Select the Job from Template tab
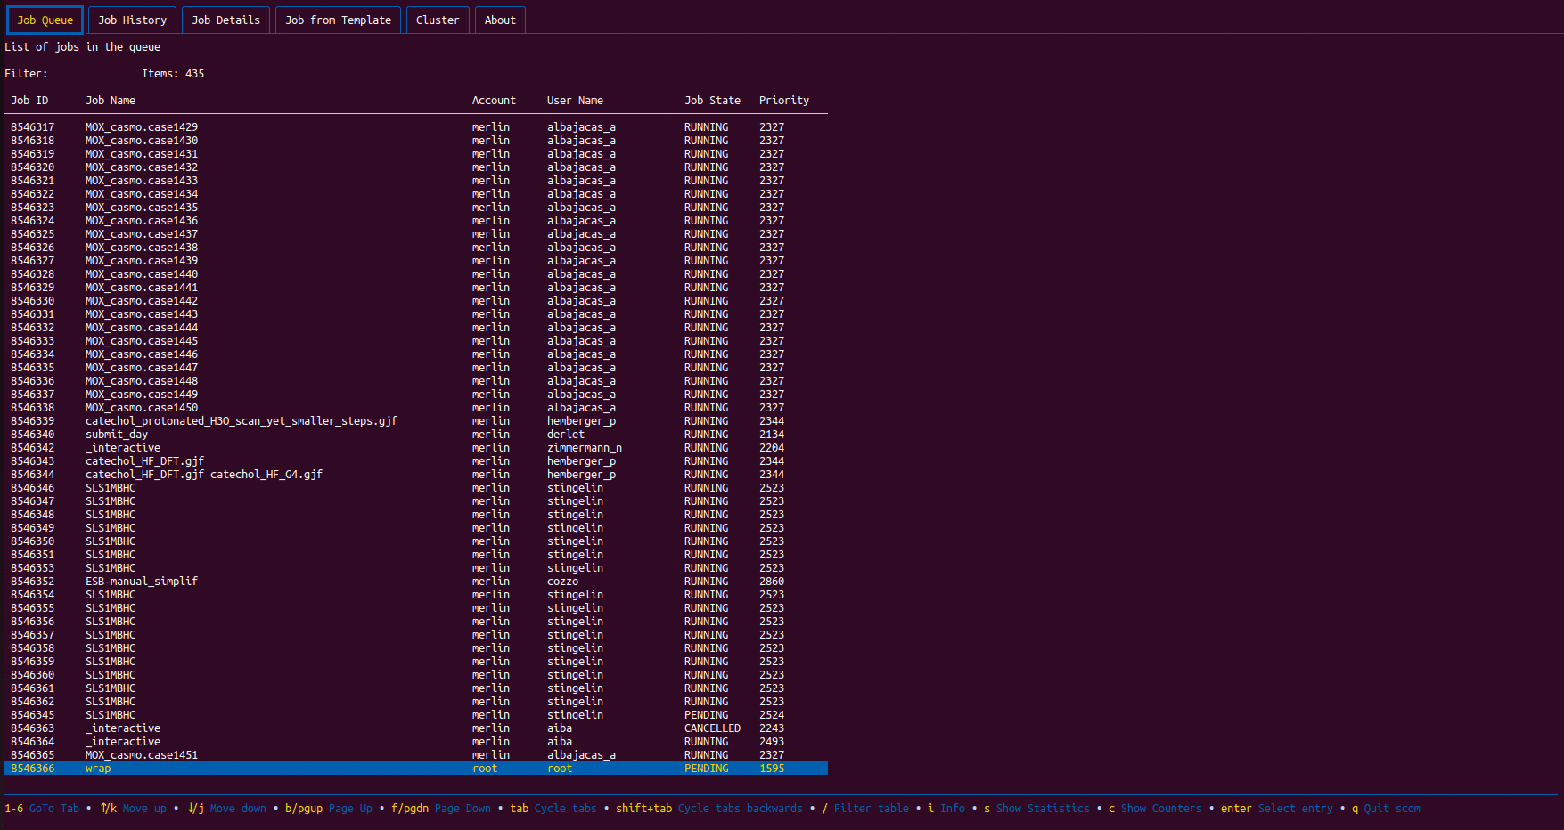The height and width of the screenshot is (830, 1564). 338,19
